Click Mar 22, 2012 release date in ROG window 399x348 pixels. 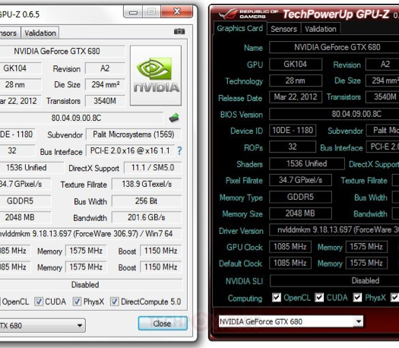(x=296, y=97)
